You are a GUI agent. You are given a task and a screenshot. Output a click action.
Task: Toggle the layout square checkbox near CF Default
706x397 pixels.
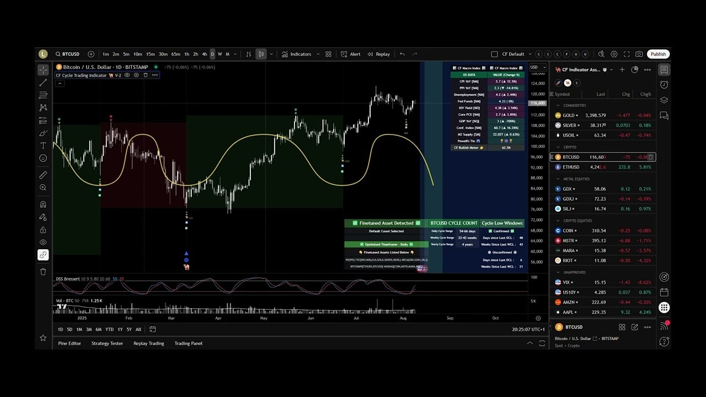tap(494, 54)
